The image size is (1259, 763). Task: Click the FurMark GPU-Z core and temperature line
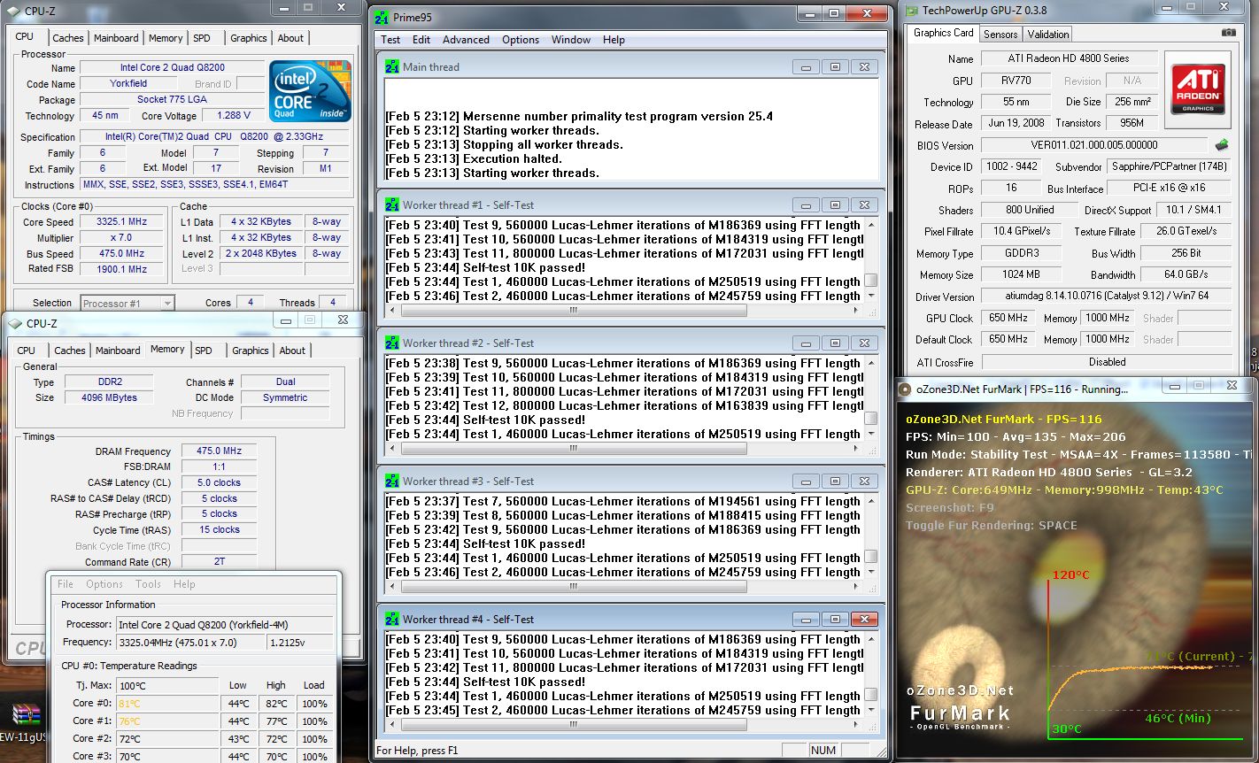pyautogui.click(x=1064, y=489)
